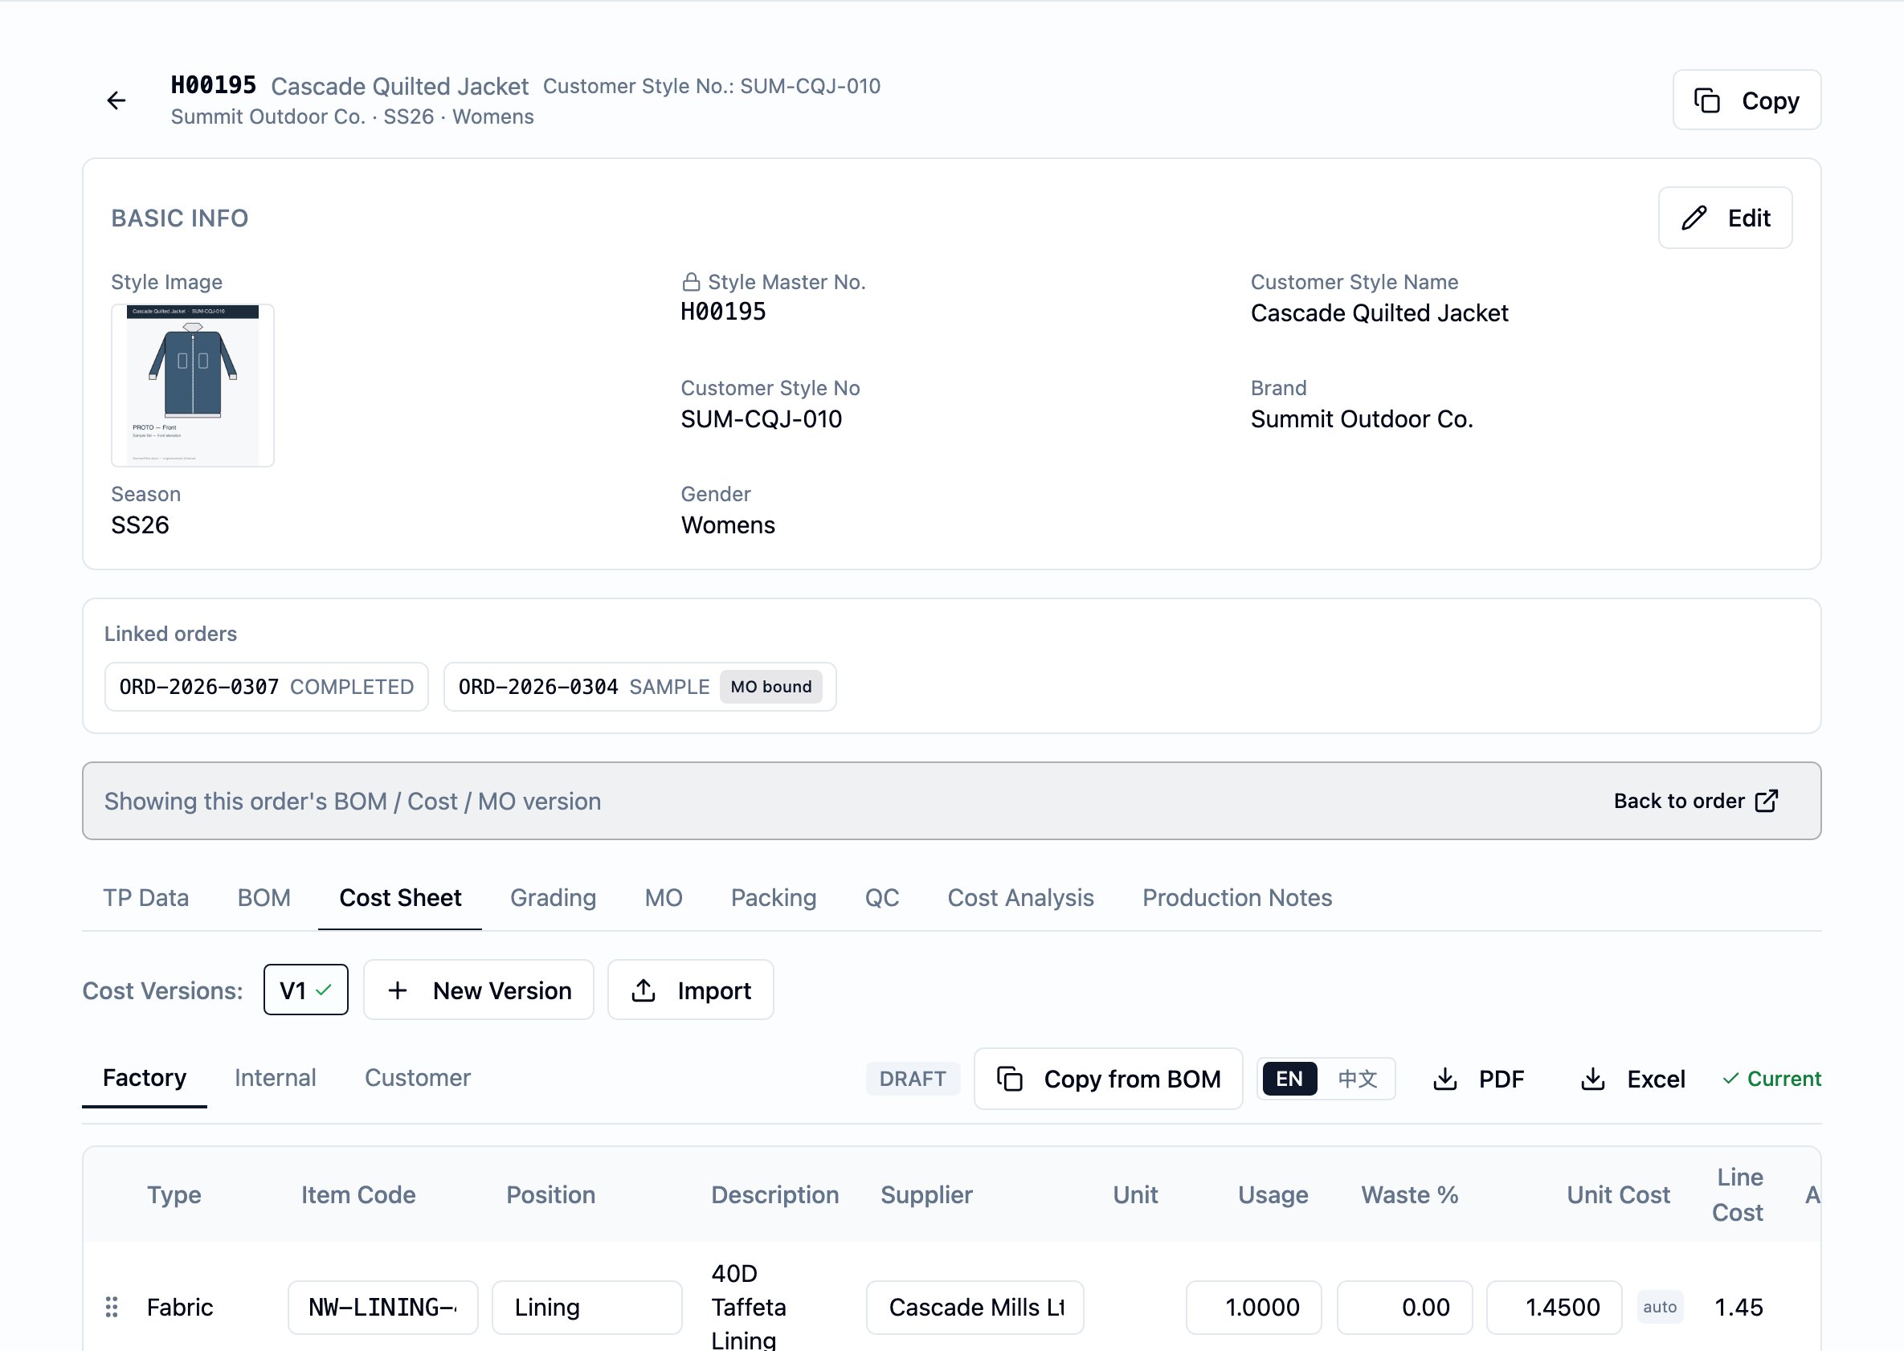Switch to the Customer sub-tab

[x=418, y=1078]
